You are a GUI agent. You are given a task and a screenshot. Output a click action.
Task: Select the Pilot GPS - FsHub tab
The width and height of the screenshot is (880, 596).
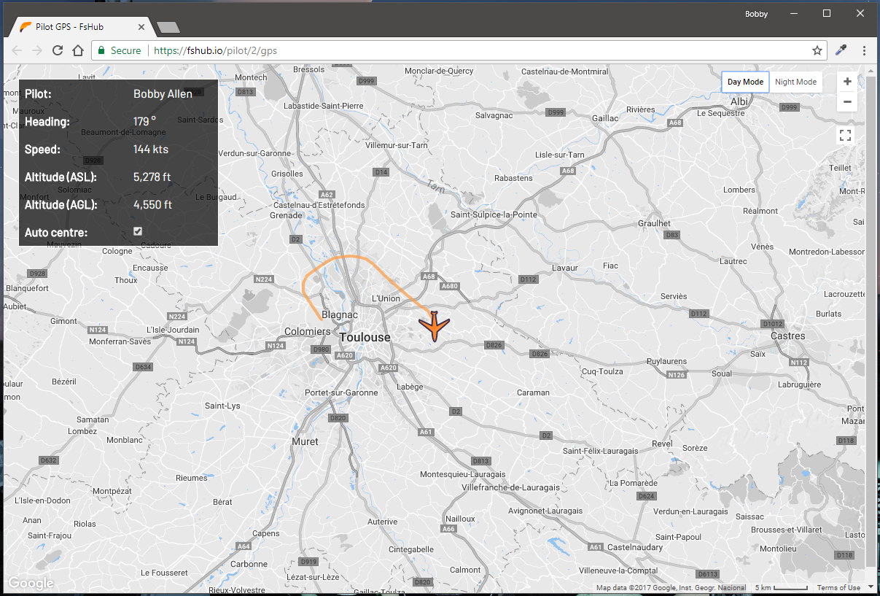80,27
